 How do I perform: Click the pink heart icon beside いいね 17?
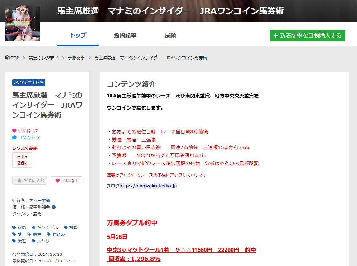pyautogui.click(x=14, y=131)
